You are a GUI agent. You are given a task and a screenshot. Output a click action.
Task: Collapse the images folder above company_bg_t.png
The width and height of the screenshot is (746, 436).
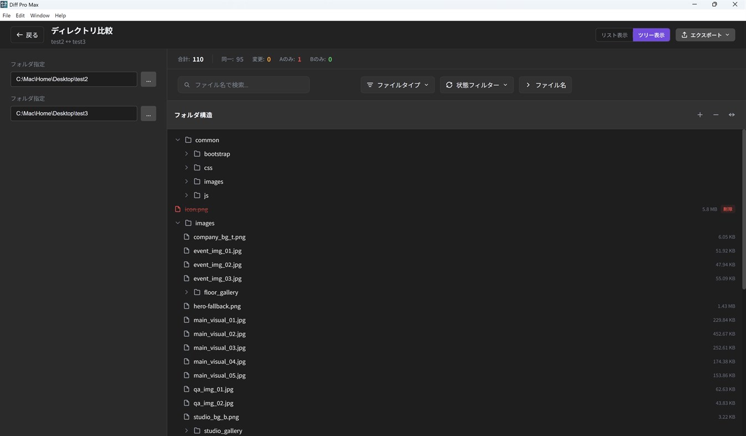(177, 223)
